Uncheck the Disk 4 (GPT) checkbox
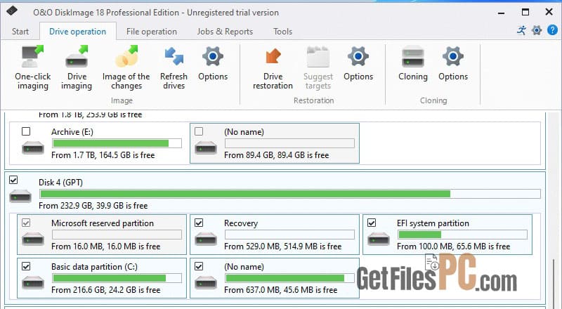Viewport: 562px width, 309px height. click(13, 180)
